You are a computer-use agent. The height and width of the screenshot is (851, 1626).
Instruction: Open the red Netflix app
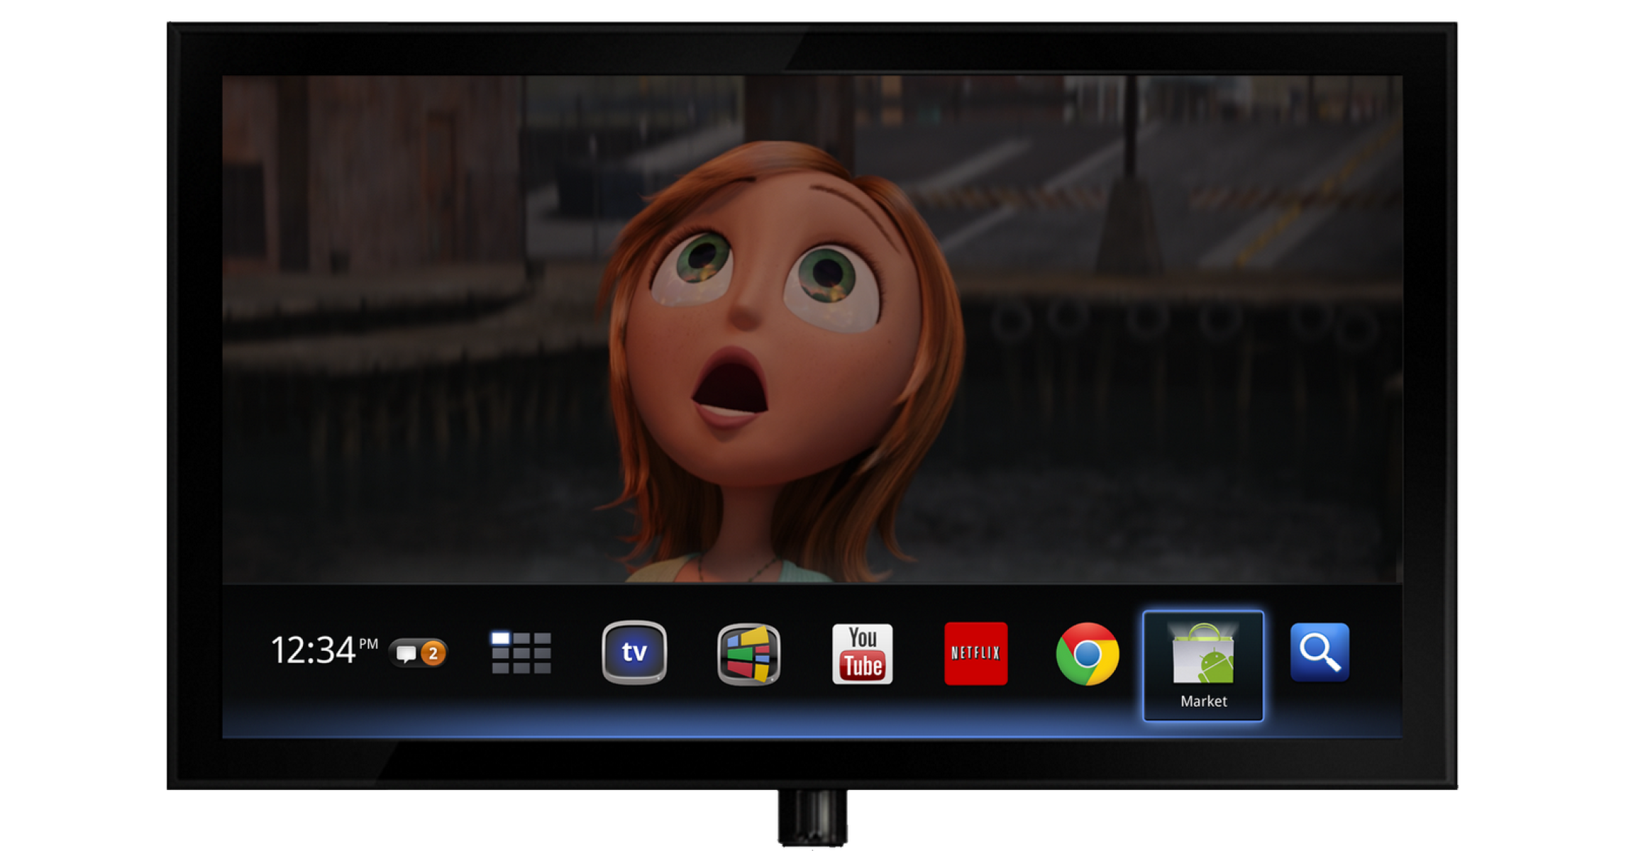975,653
